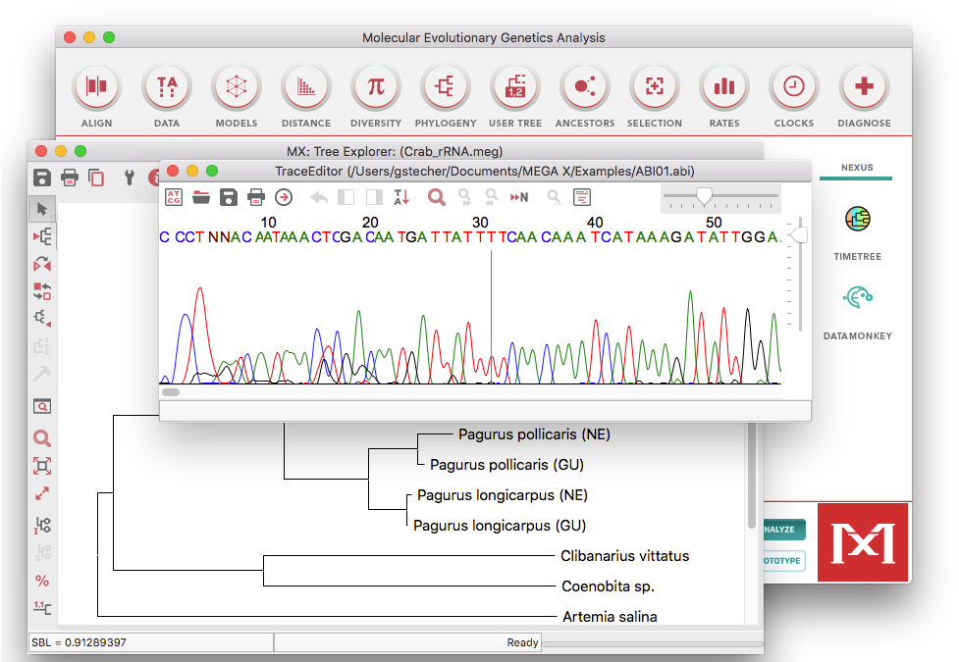
Task: Click the mask right region icon
Action: coord(374,197)
